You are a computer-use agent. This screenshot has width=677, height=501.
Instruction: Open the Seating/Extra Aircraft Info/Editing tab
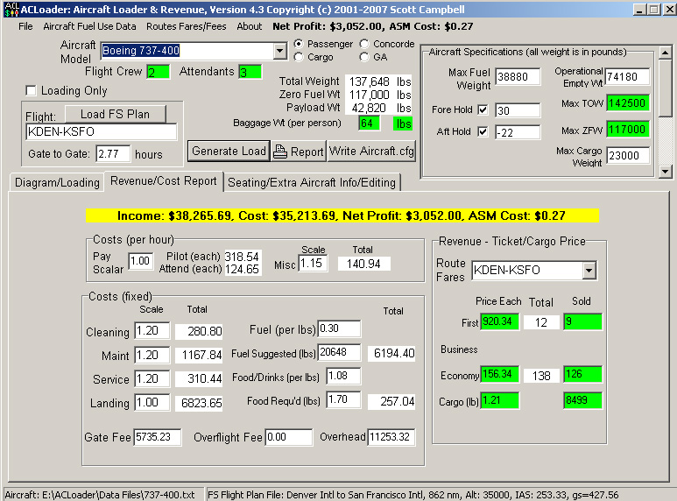tap(313, 183)
